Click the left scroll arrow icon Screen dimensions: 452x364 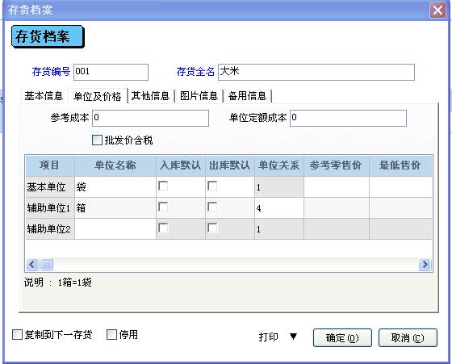32,264
